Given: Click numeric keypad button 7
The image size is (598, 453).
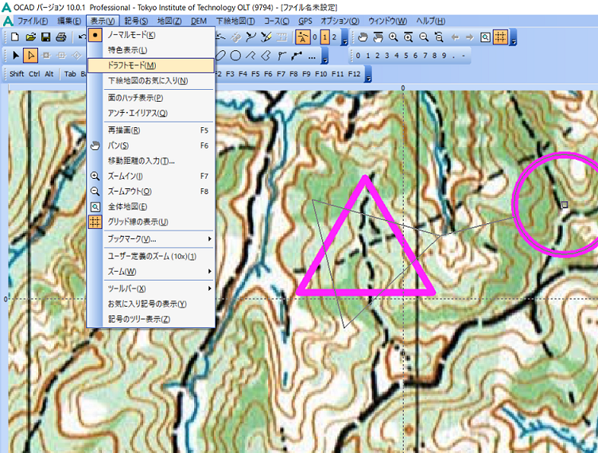Looking at the screenshot, I should pyautogui.click(x=425, y=56).
